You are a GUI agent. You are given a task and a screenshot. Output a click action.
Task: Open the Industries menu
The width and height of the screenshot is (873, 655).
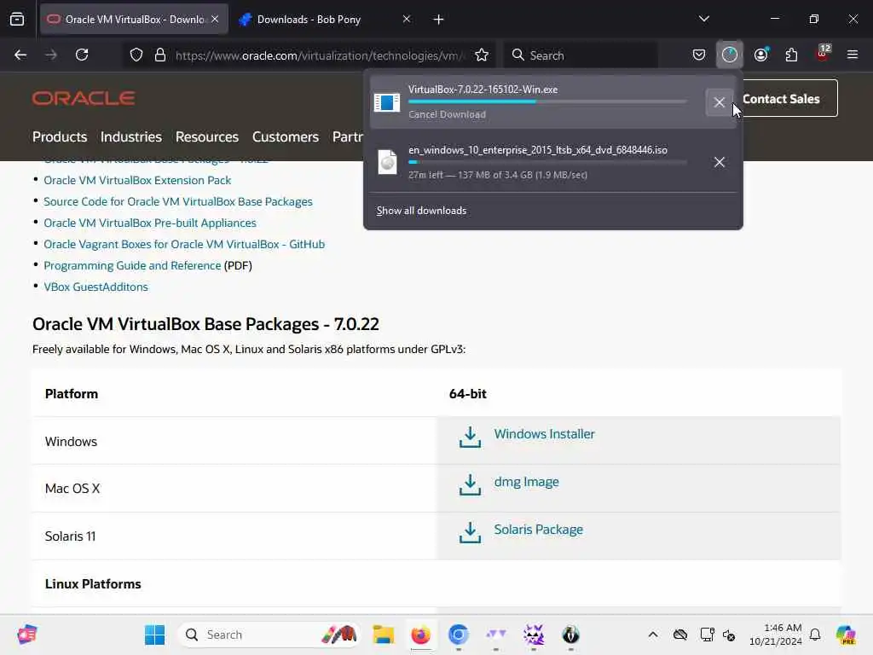click(x=130, y=137)
